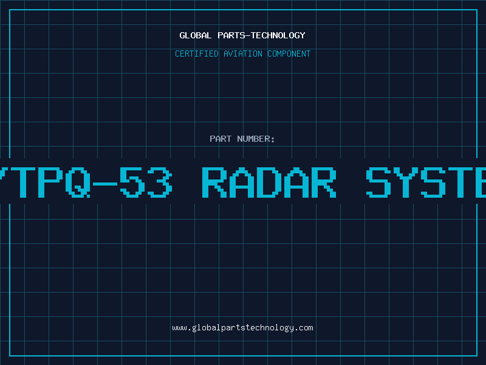
Task: Click the PART NUMBER: label
Action: coord(242,139)
